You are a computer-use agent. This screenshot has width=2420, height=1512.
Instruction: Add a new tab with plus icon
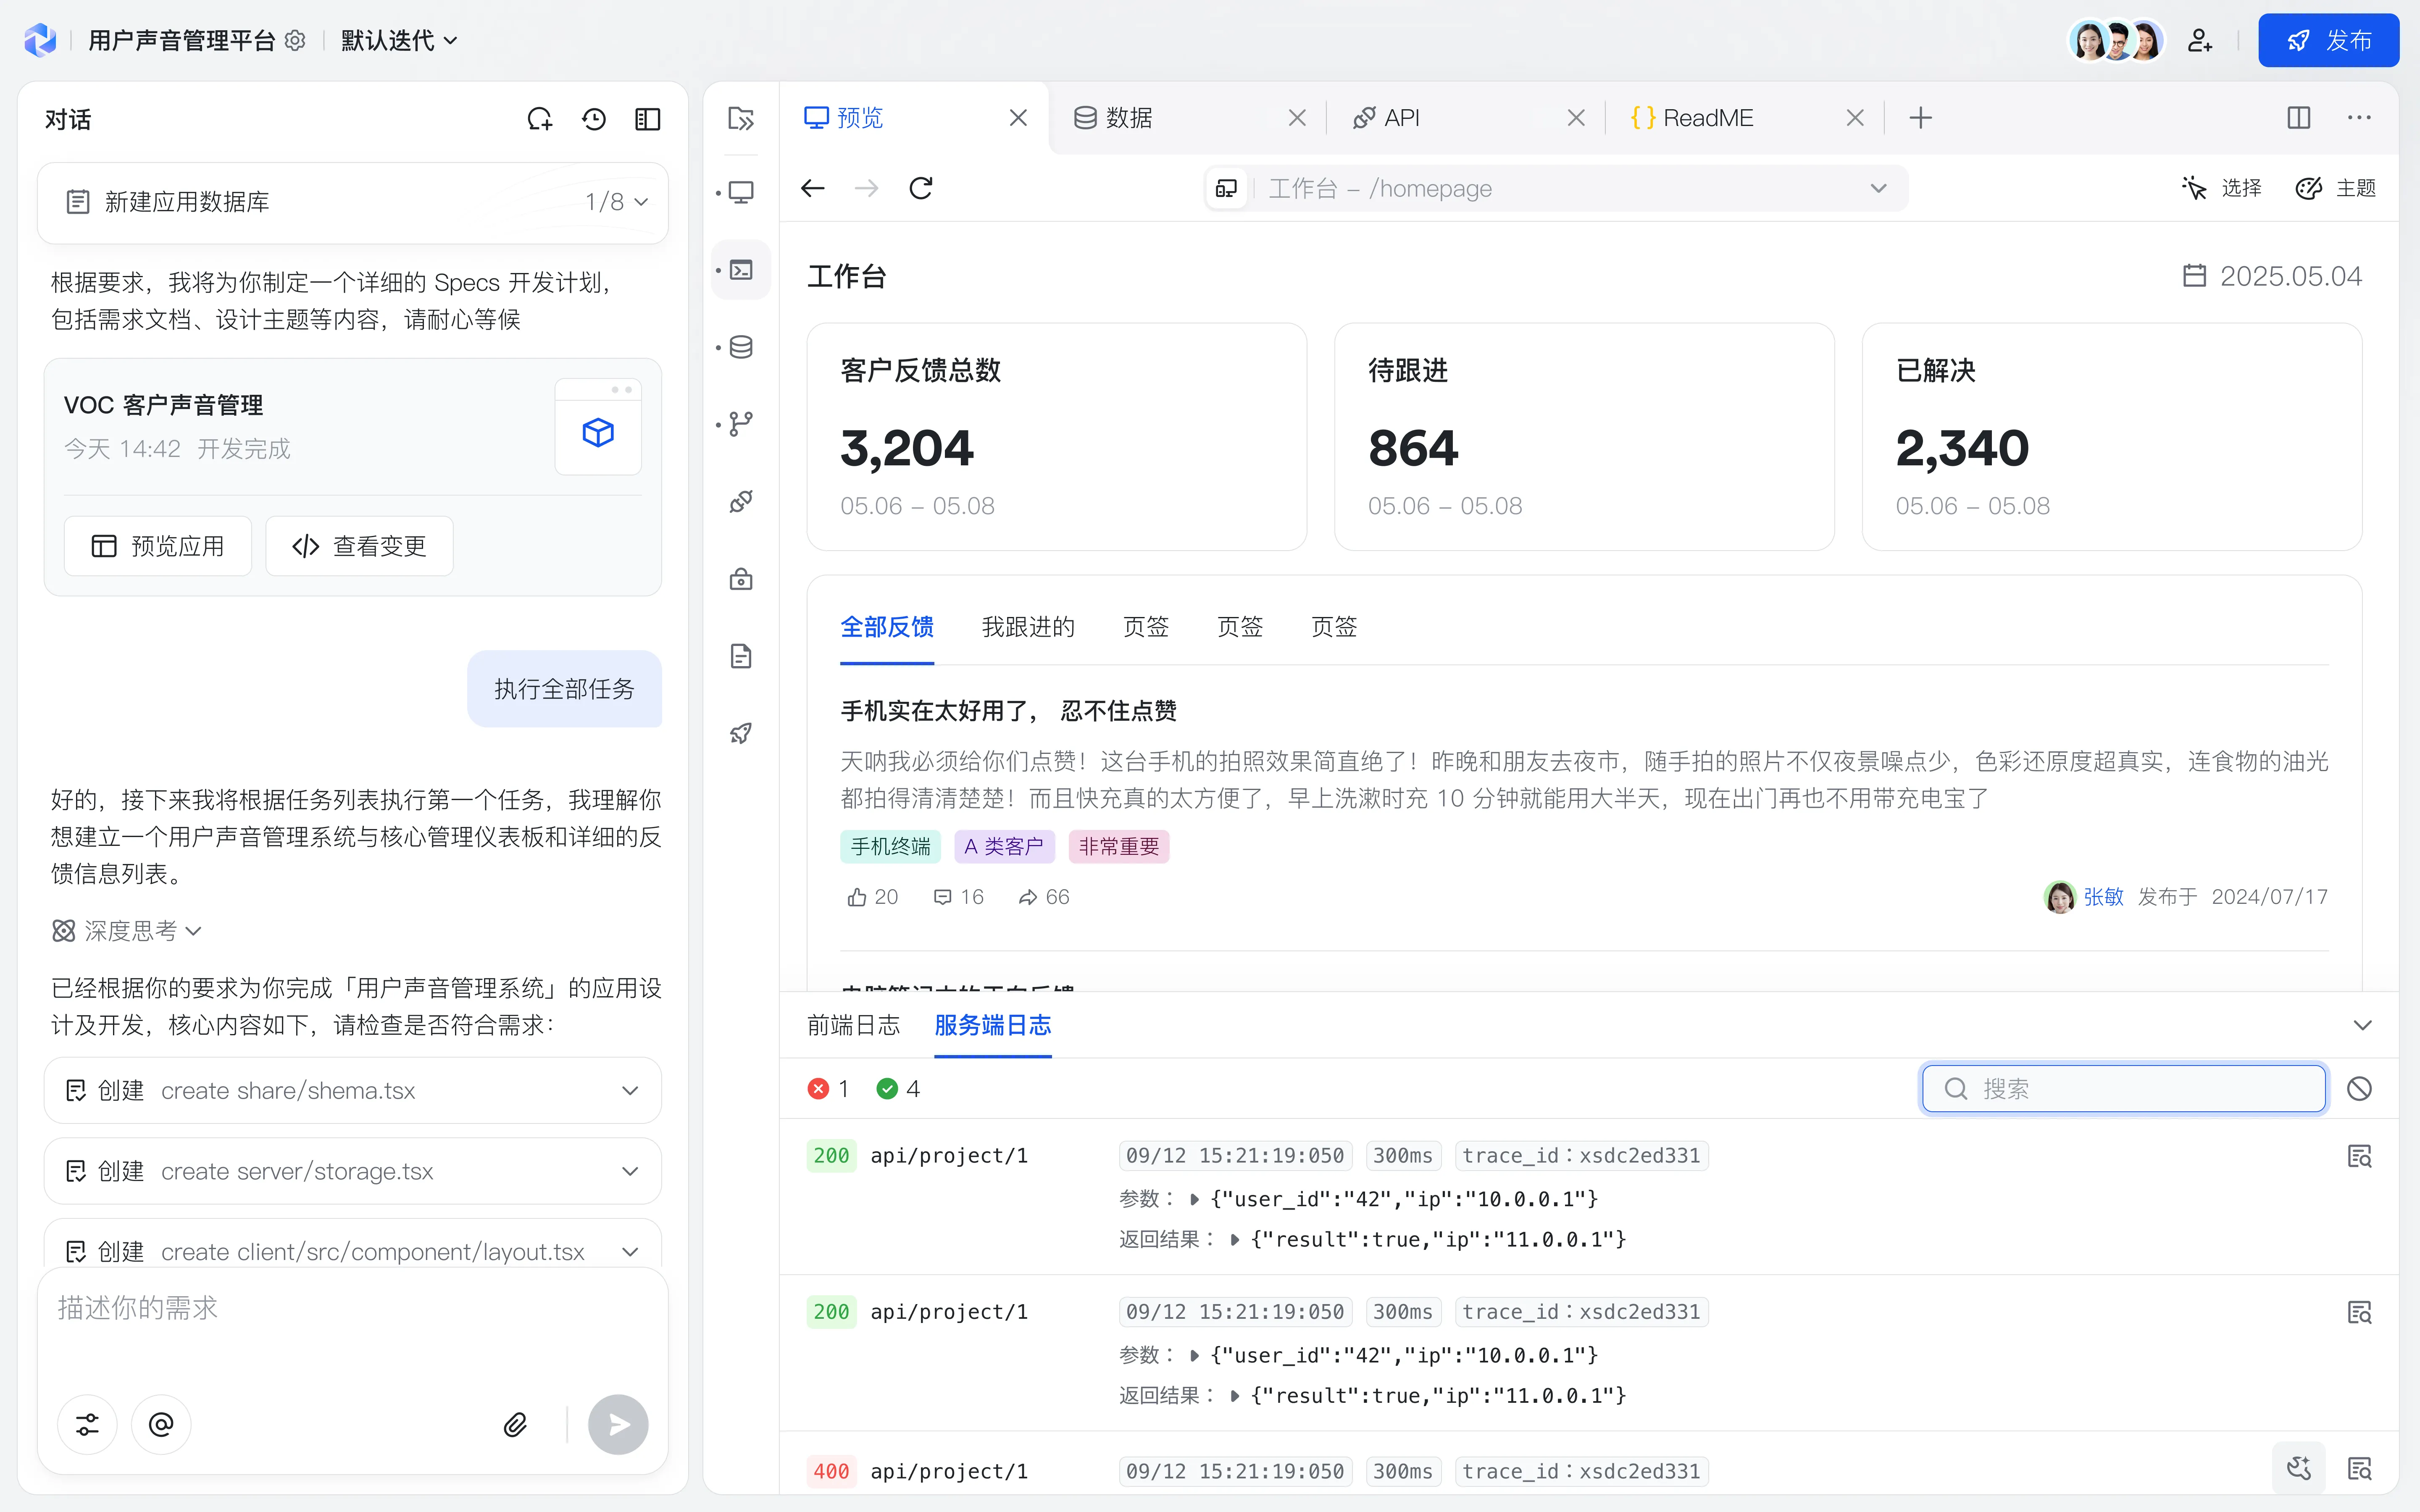1920,118
